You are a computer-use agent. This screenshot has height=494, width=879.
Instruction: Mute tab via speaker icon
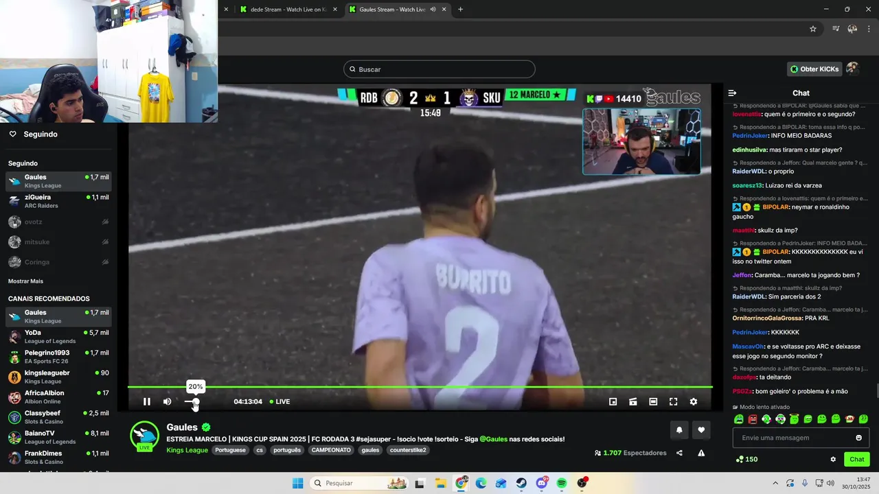[433, 9]
